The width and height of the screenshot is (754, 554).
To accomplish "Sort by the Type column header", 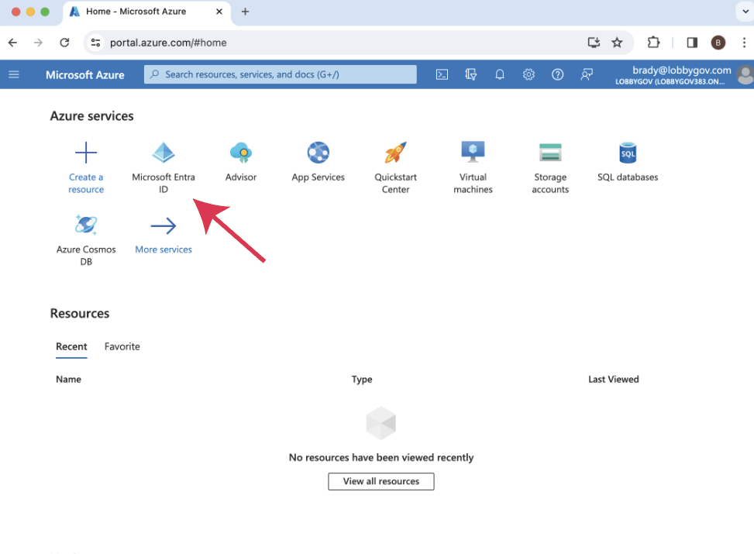I will click(x=362, y=380).
